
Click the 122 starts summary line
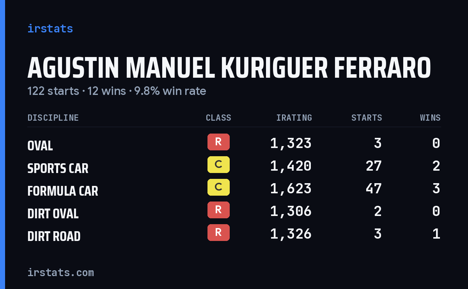[117, 91]
